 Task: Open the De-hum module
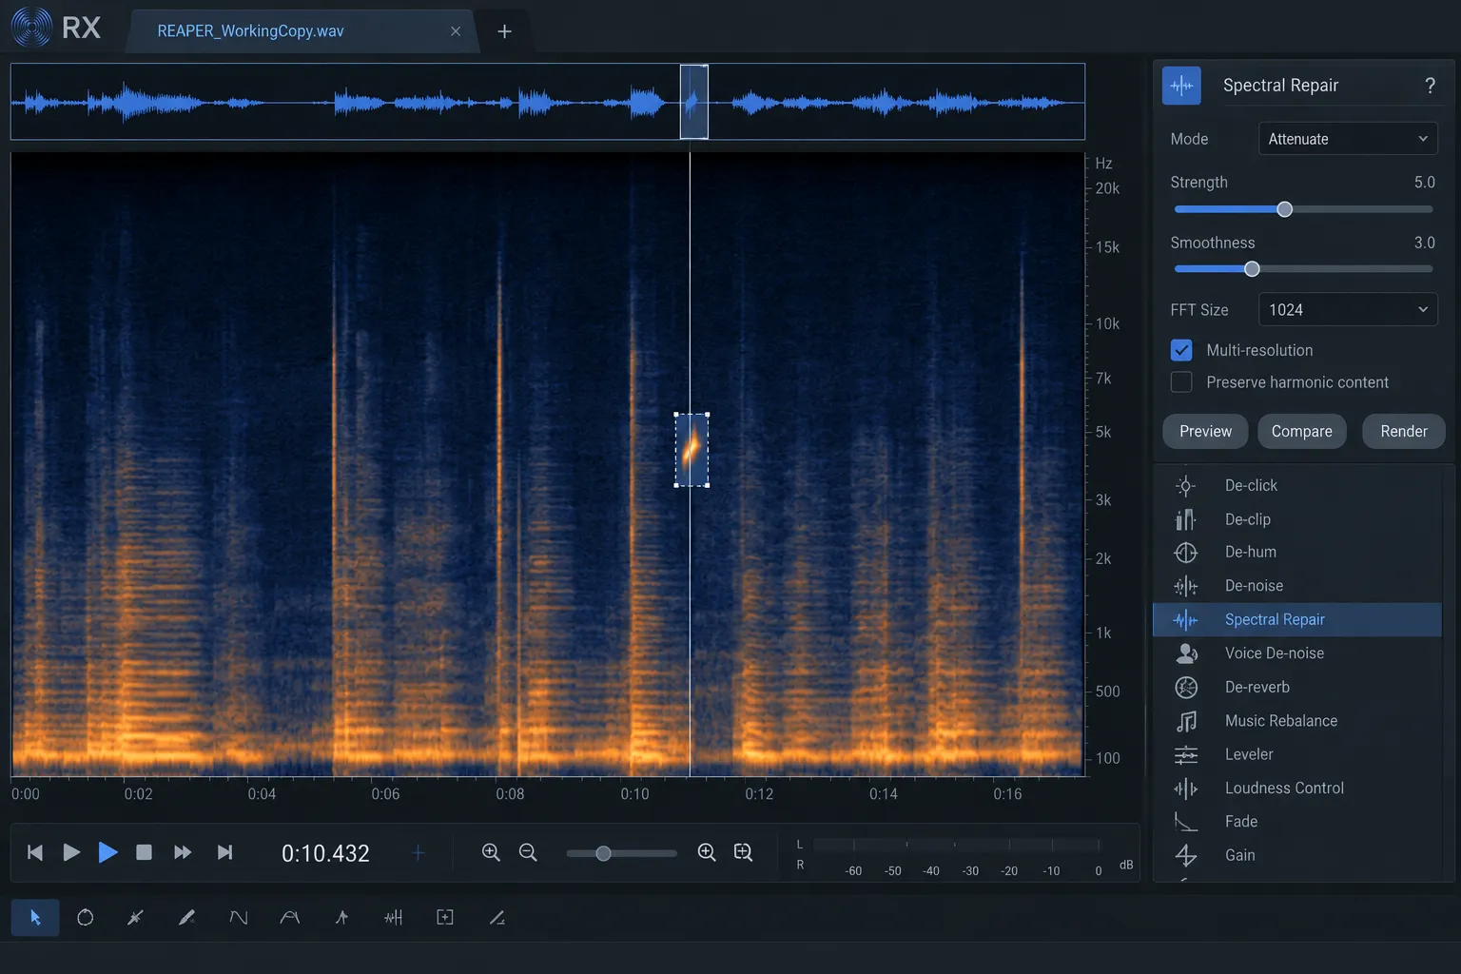pyautogui.click(x=1297, y=552)
